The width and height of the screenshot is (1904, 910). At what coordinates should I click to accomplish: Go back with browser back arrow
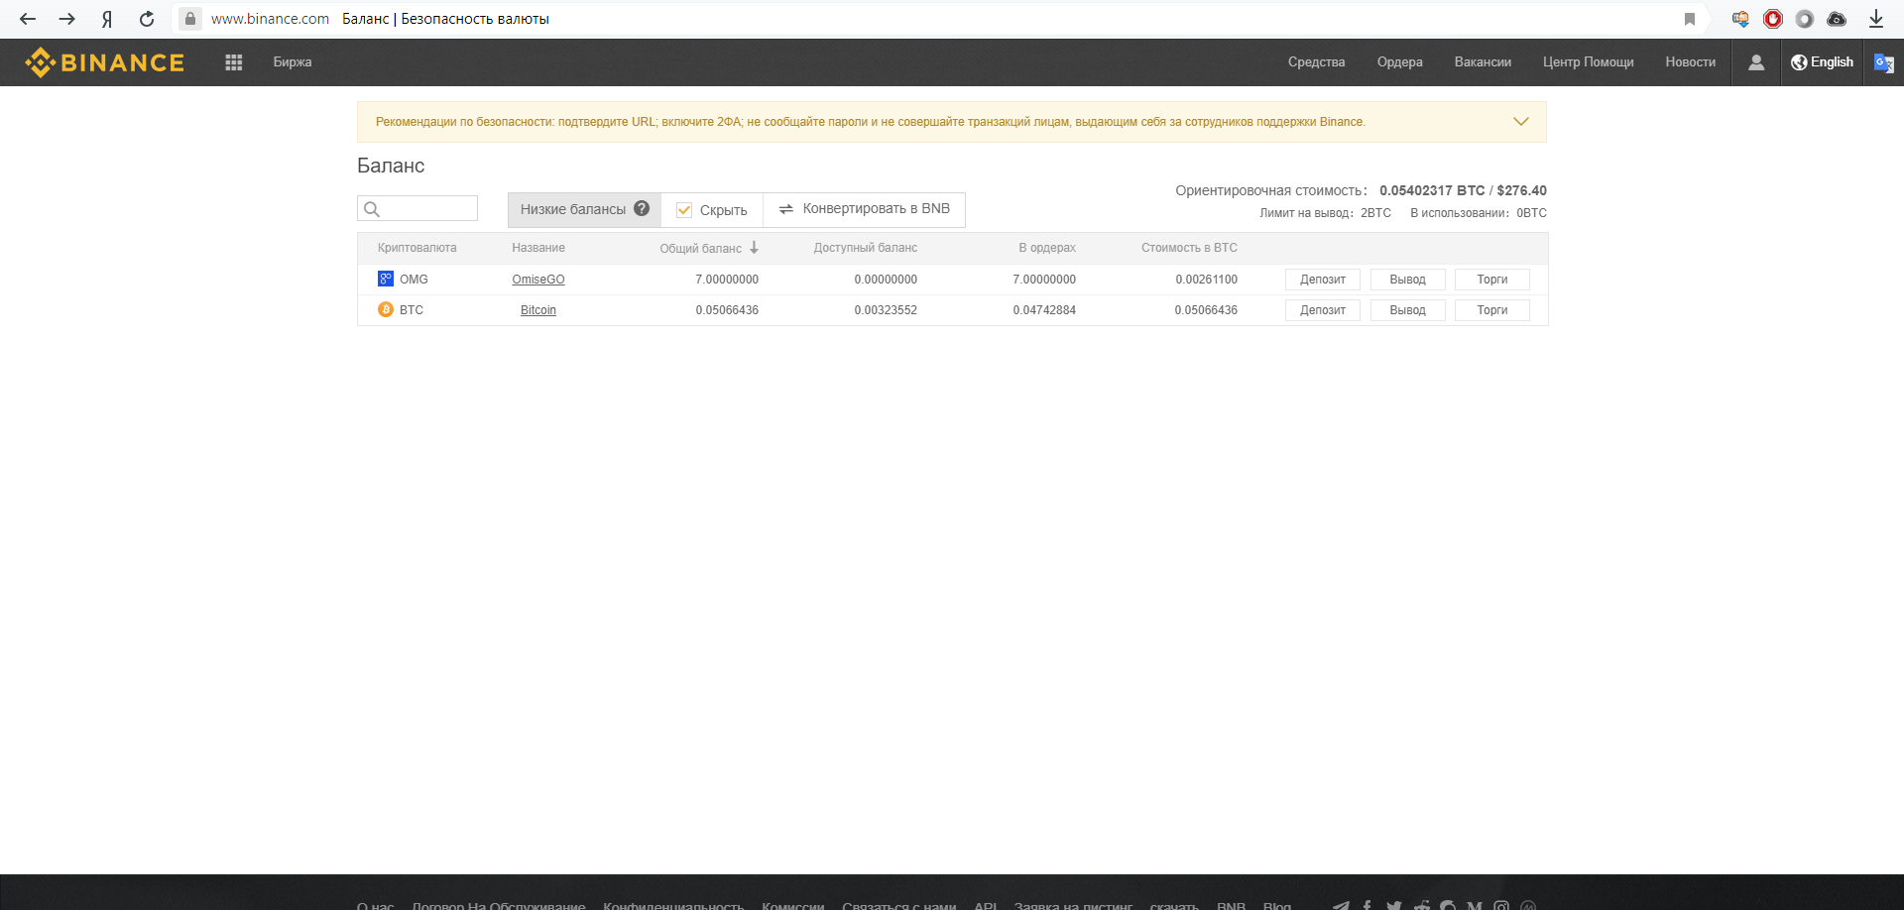tap(28, 19)
